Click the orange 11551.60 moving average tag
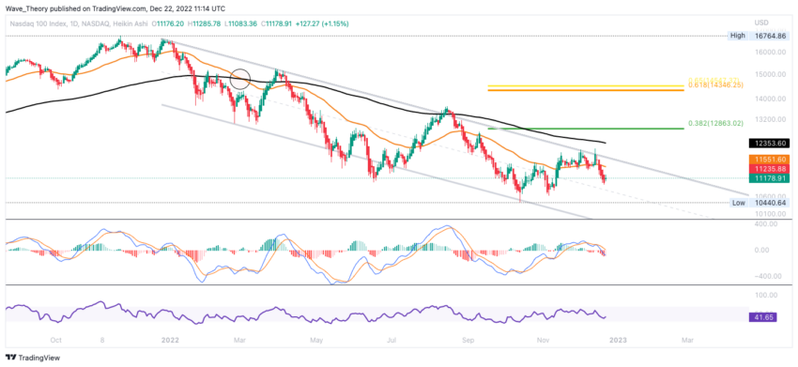The image size is (798, 367). [769, 160]
